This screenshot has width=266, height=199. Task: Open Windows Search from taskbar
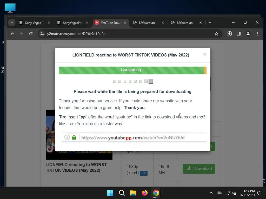122,193
